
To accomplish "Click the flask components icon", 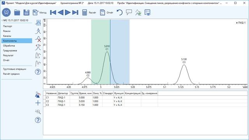I will coord(38,95).
